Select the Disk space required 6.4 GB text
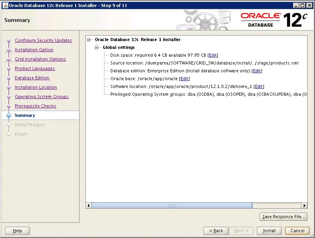The width and height of the screenshot is (315, 238). point(158,55)
